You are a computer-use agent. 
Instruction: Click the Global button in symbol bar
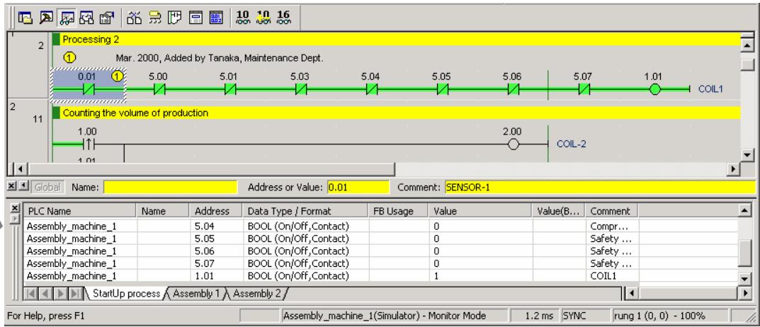[47, 187]
